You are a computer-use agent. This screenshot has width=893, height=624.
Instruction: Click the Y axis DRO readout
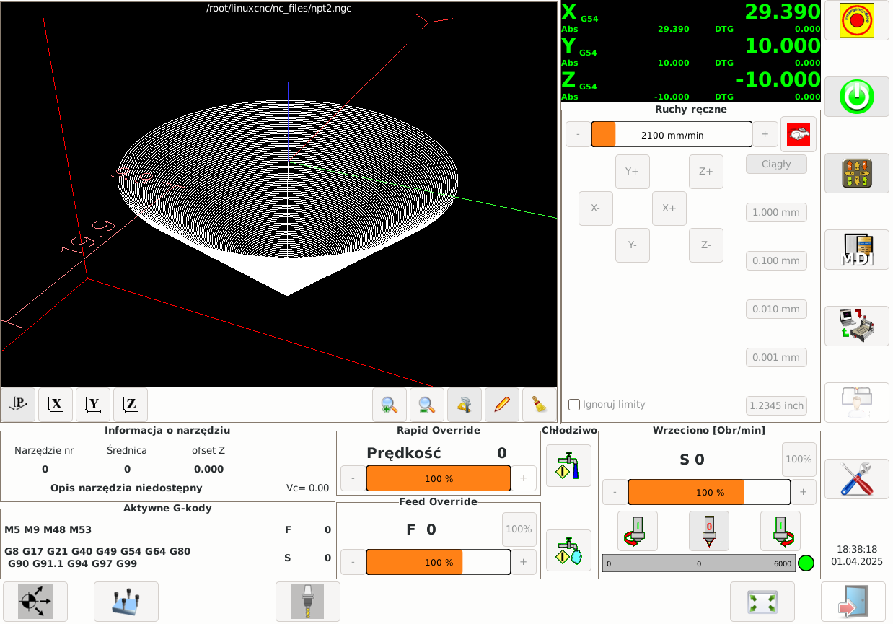click(691, 51)
